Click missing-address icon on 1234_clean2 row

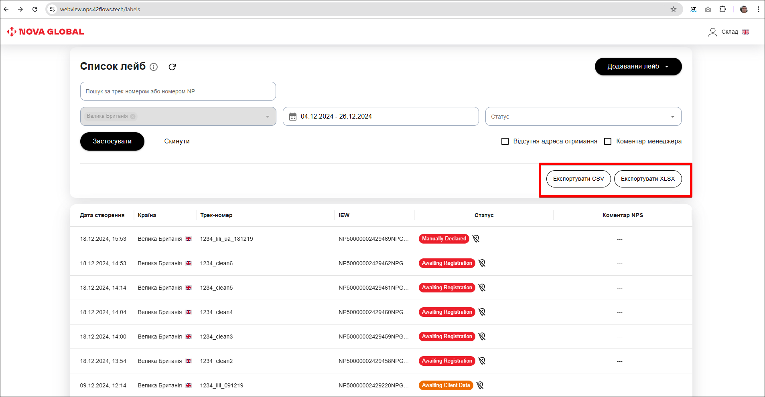pos(482,361)
